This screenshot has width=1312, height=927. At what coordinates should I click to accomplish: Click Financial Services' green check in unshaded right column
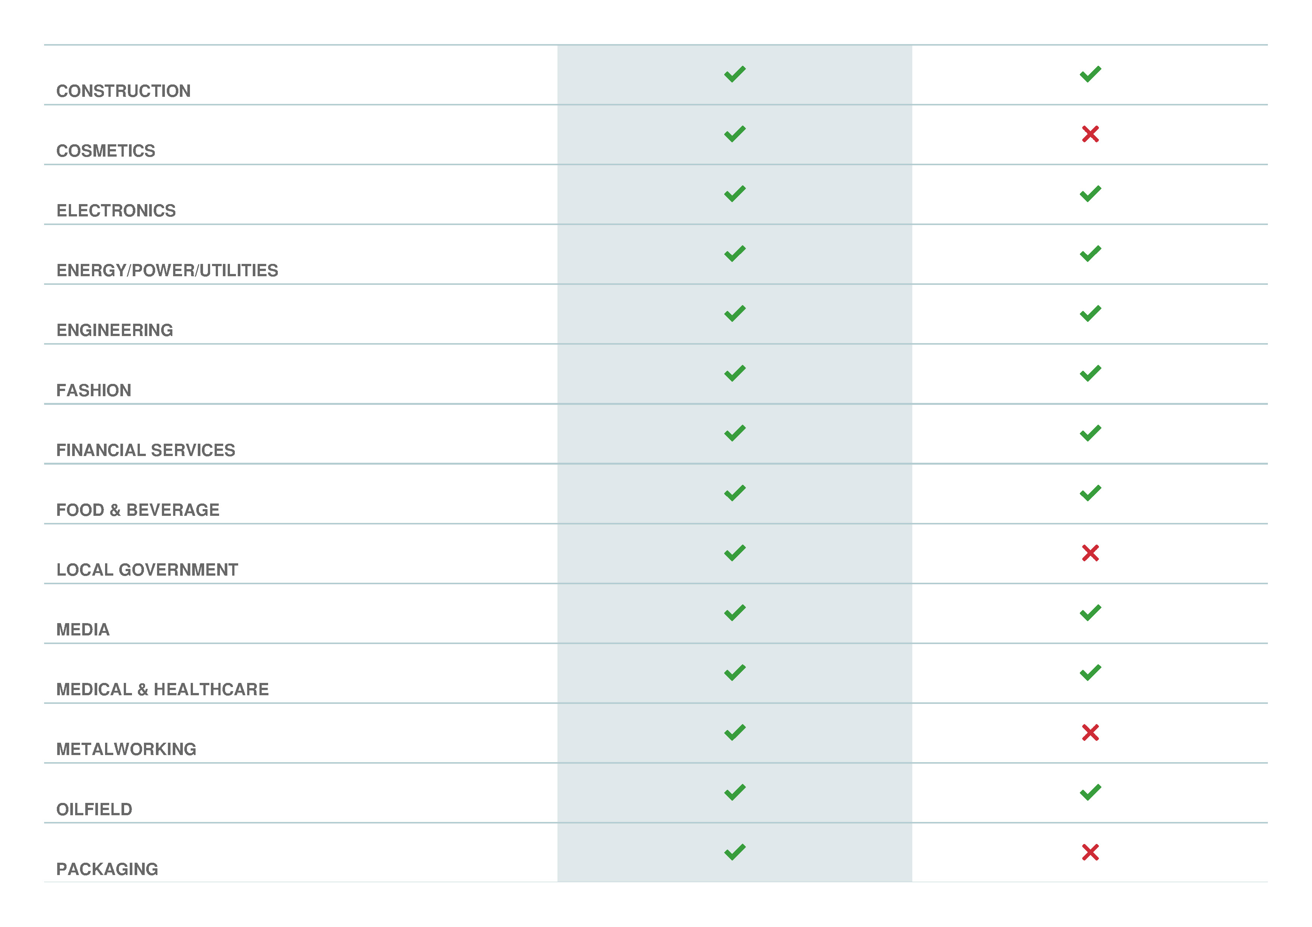[1090, 433]
